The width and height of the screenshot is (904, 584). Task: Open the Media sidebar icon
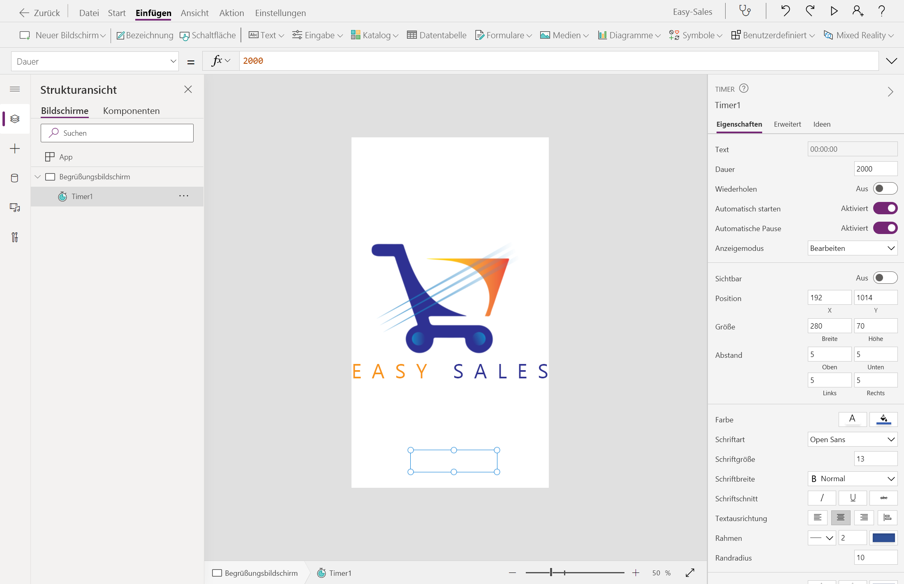pyautogui.click(x=14, y=208)
